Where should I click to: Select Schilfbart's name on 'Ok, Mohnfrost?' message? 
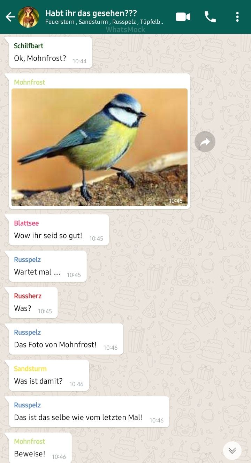pyautogui.click(x=29, y=46)
